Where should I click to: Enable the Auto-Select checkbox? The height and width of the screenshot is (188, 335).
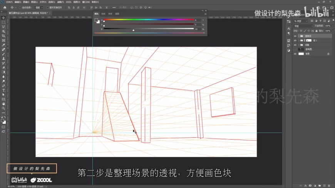pos(20,7)
